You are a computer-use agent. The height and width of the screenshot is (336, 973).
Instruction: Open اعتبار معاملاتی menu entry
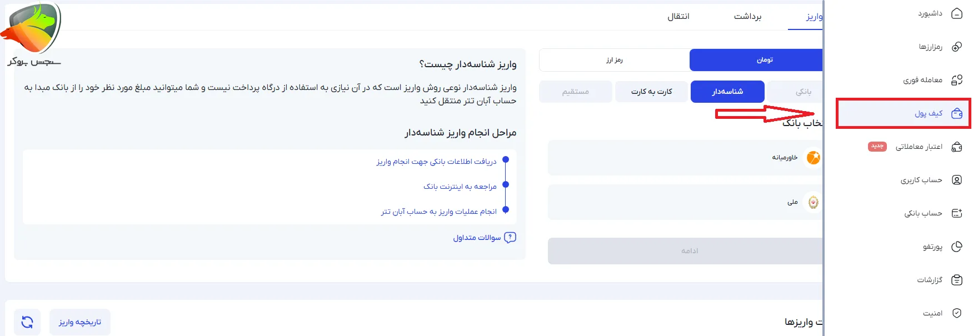pos(919,147)
